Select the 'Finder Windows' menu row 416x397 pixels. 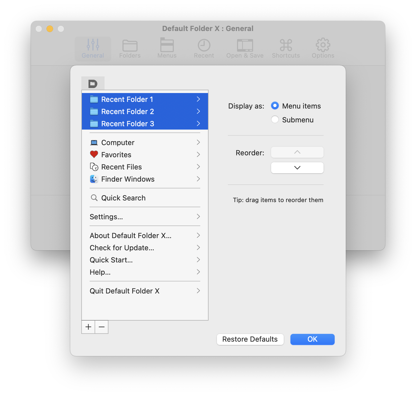pos(145,179)
